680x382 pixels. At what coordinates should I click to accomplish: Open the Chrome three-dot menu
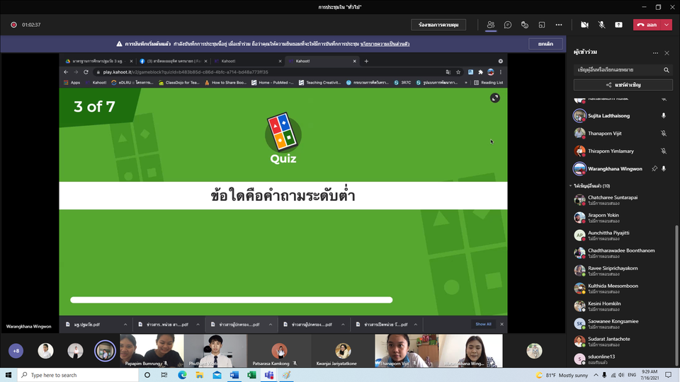pyautogui.click(x=501, y=72)
